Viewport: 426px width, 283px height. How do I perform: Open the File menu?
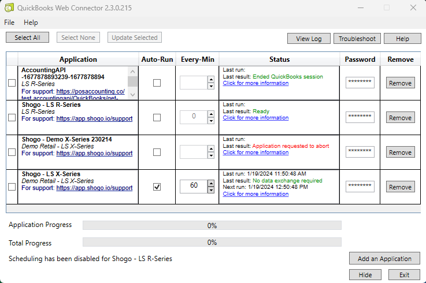coord(9,23)
